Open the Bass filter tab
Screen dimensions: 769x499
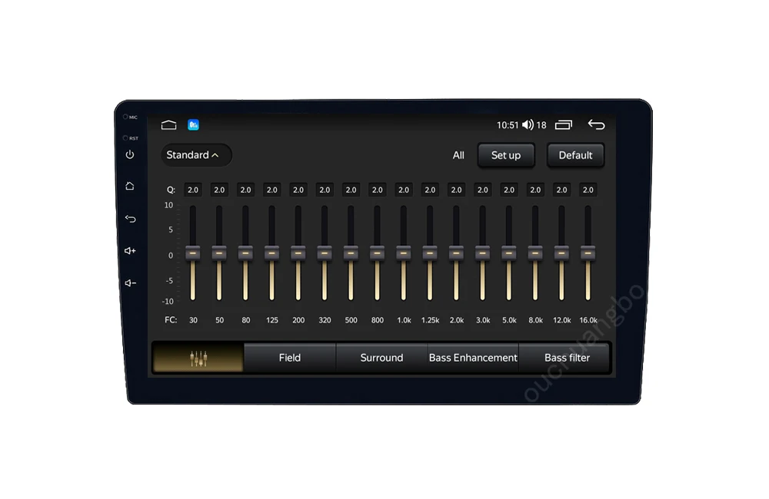[565, 358]
